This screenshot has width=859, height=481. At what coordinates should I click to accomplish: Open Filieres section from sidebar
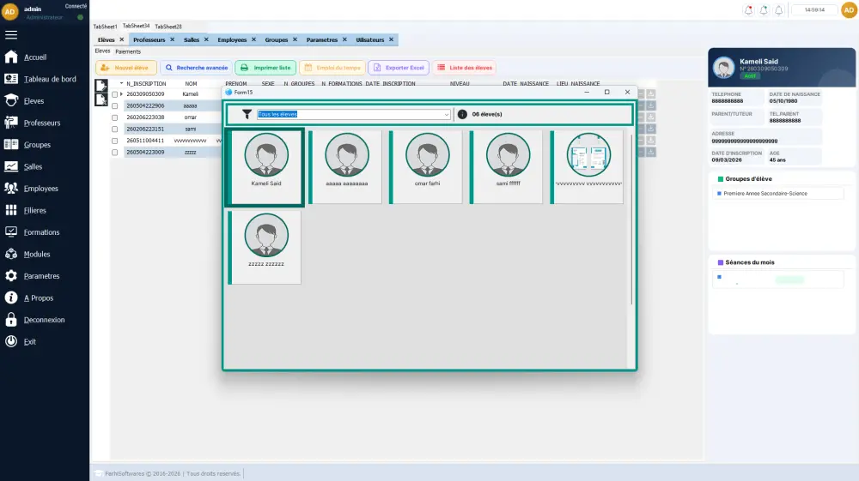coord(34,210)
